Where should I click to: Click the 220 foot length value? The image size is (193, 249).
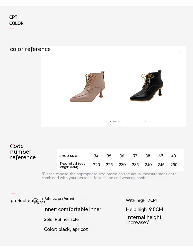click(x=97, y=165)
